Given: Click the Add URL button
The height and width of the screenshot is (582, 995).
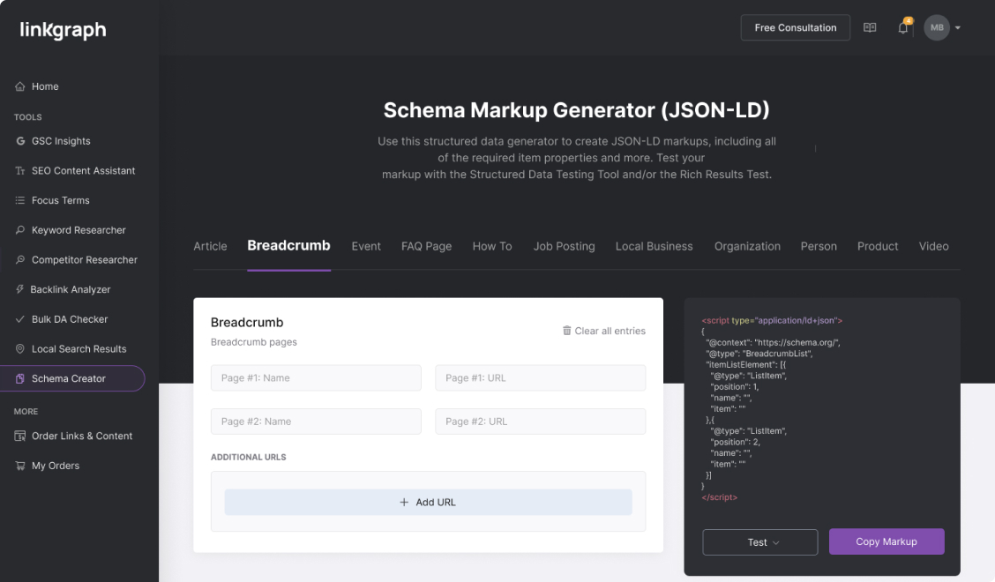Looking at the screenshot, I should click(x=429, y=502).
